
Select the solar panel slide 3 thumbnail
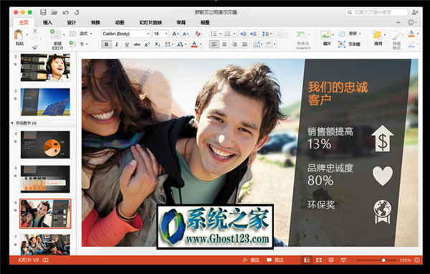(x=45, y=102)
